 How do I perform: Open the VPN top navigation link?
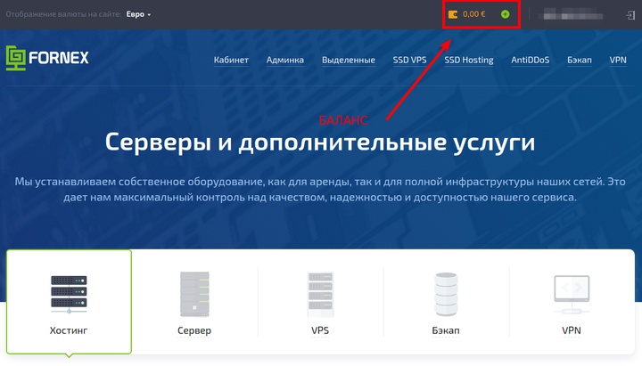[618, 61]
